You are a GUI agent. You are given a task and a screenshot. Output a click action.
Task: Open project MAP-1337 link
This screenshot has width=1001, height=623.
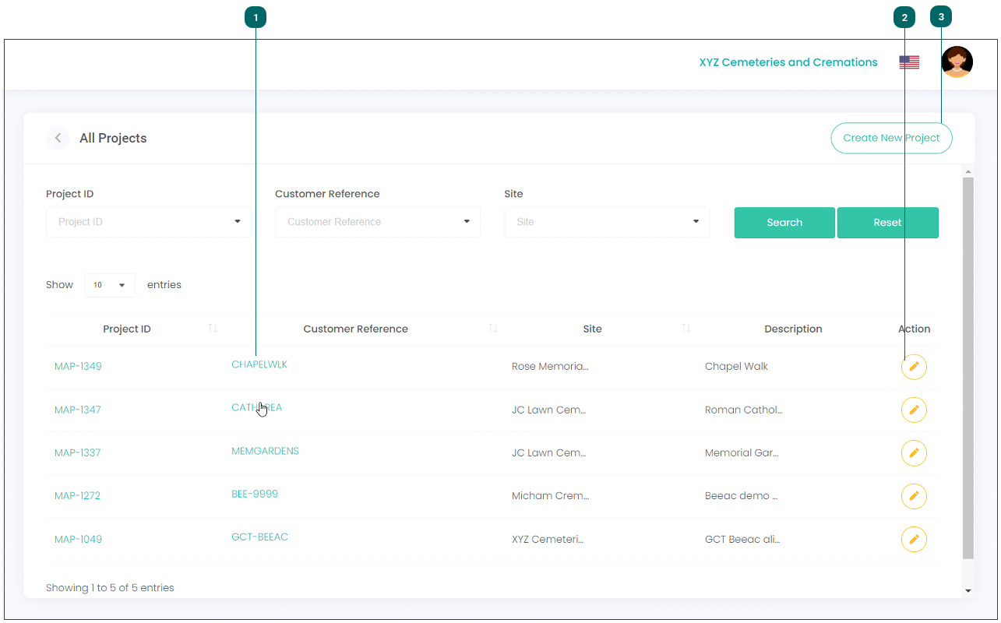pos(78,452)
